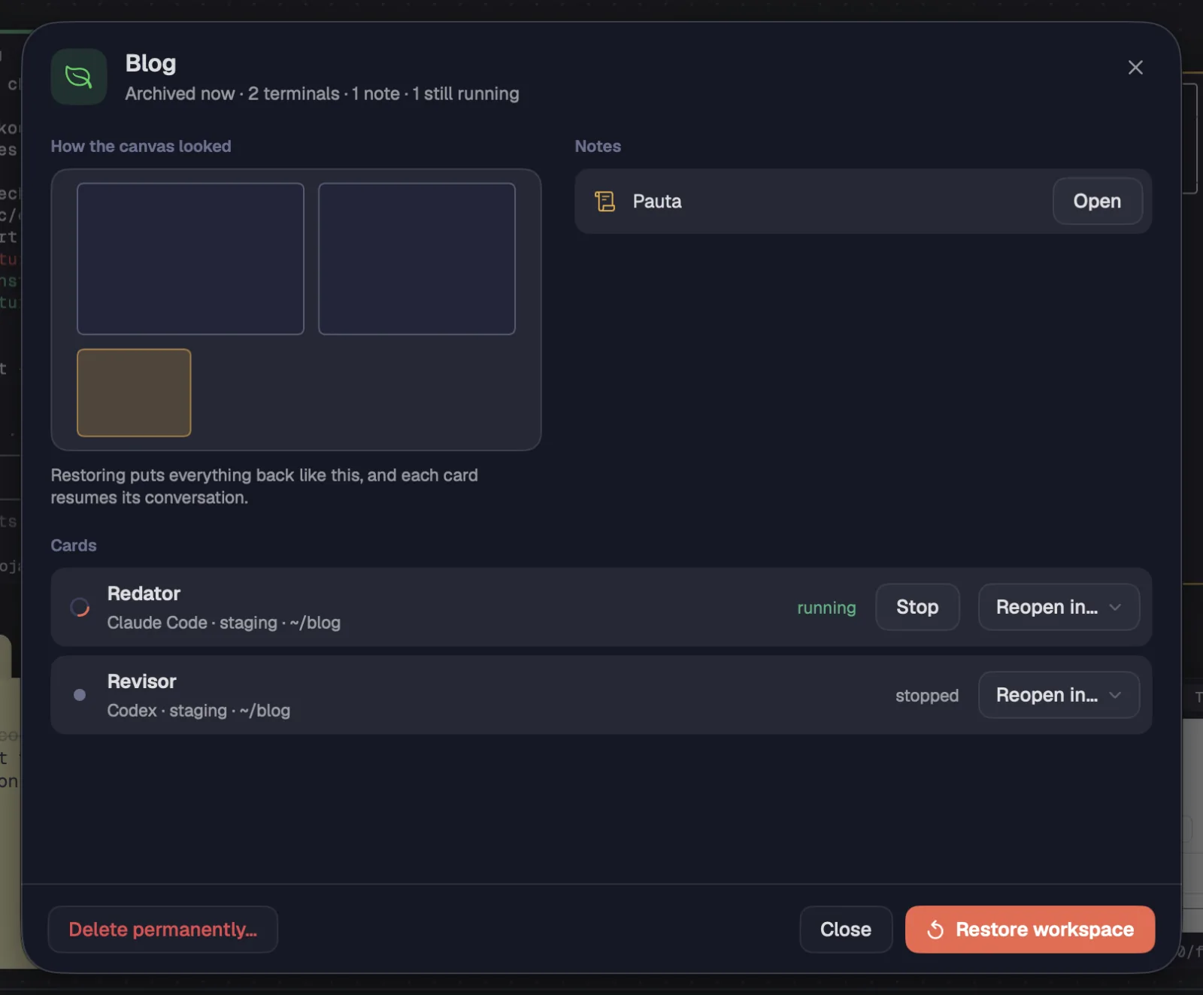
Task: Click 'Archived now · 2 terminals' subtitle
Action: (x=232, y=94)
